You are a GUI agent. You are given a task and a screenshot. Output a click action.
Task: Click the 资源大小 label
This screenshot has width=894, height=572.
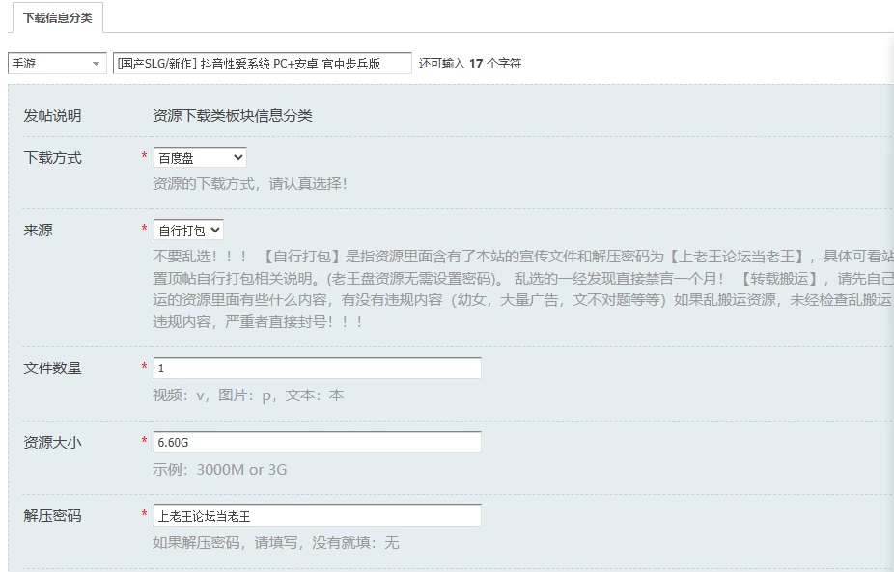tap(52, 442)
